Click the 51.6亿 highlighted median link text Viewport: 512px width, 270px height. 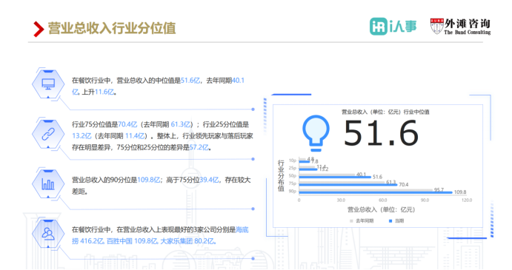point(190,81)
